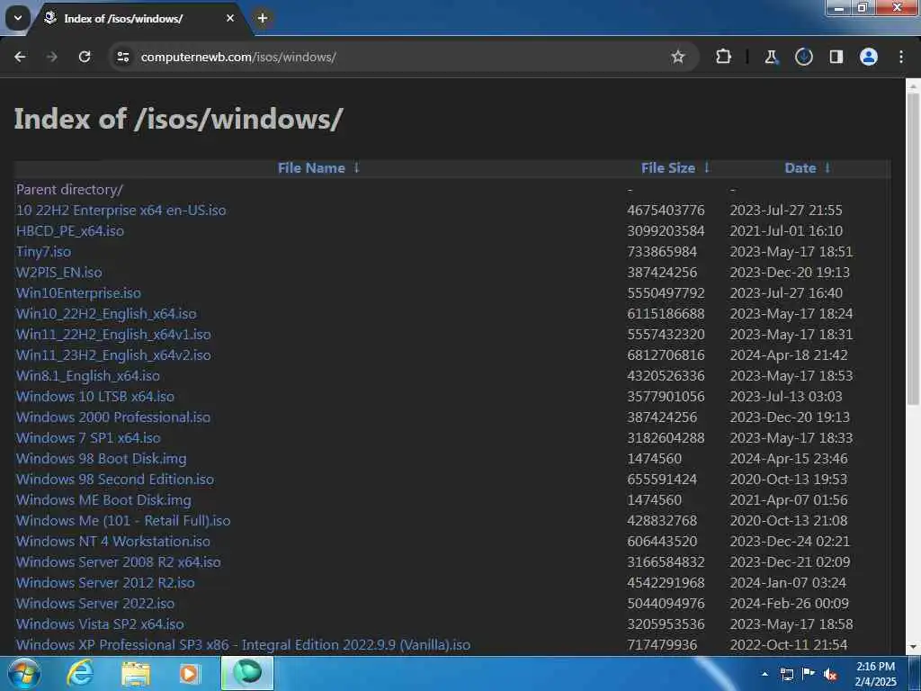The image size is (921, 691).
Task: Go back to the previous page
Action: pos(20,57)
